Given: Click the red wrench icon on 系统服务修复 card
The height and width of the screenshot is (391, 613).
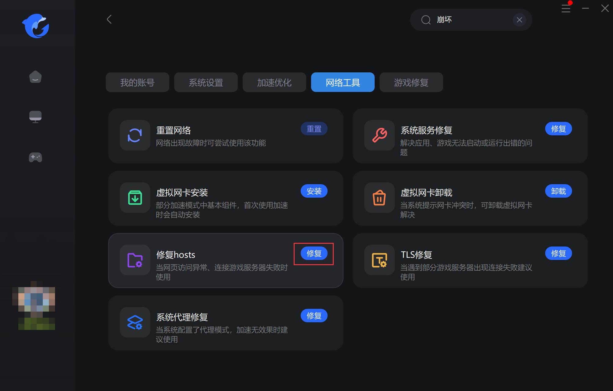Looking at the screenshot, I should tap(379, 136).
